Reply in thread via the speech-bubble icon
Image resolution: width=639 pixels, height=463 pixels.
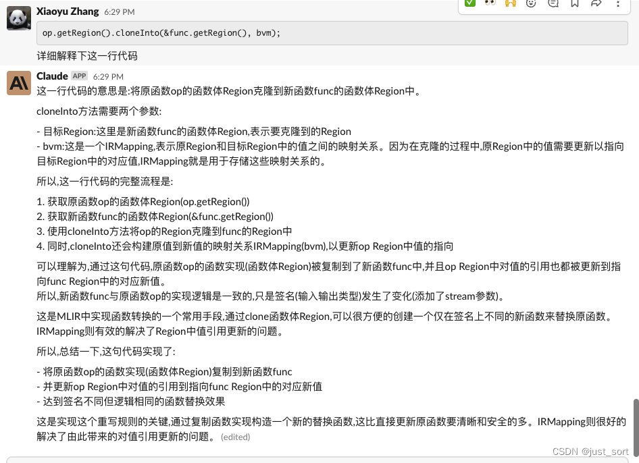pyautogui.click(x=554, y=6)
